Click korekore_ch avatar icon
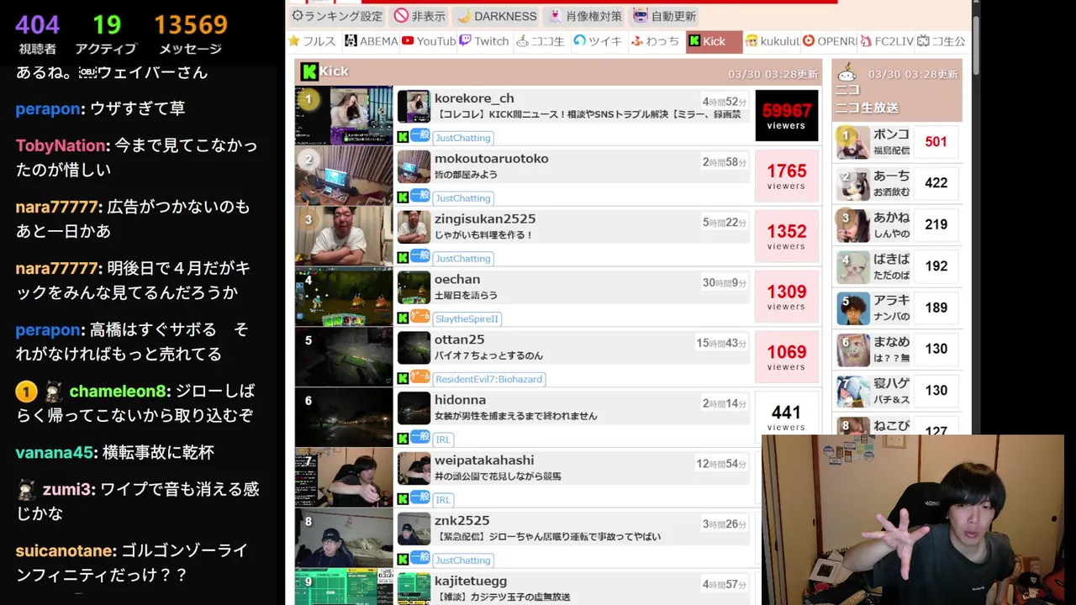The image size is (1076, 605). pos(414,107)
